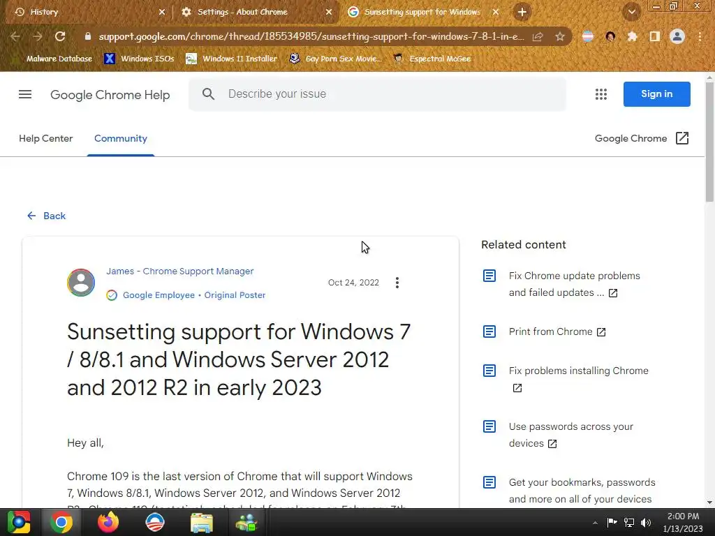Switch to the History tab

click(85, 12)
